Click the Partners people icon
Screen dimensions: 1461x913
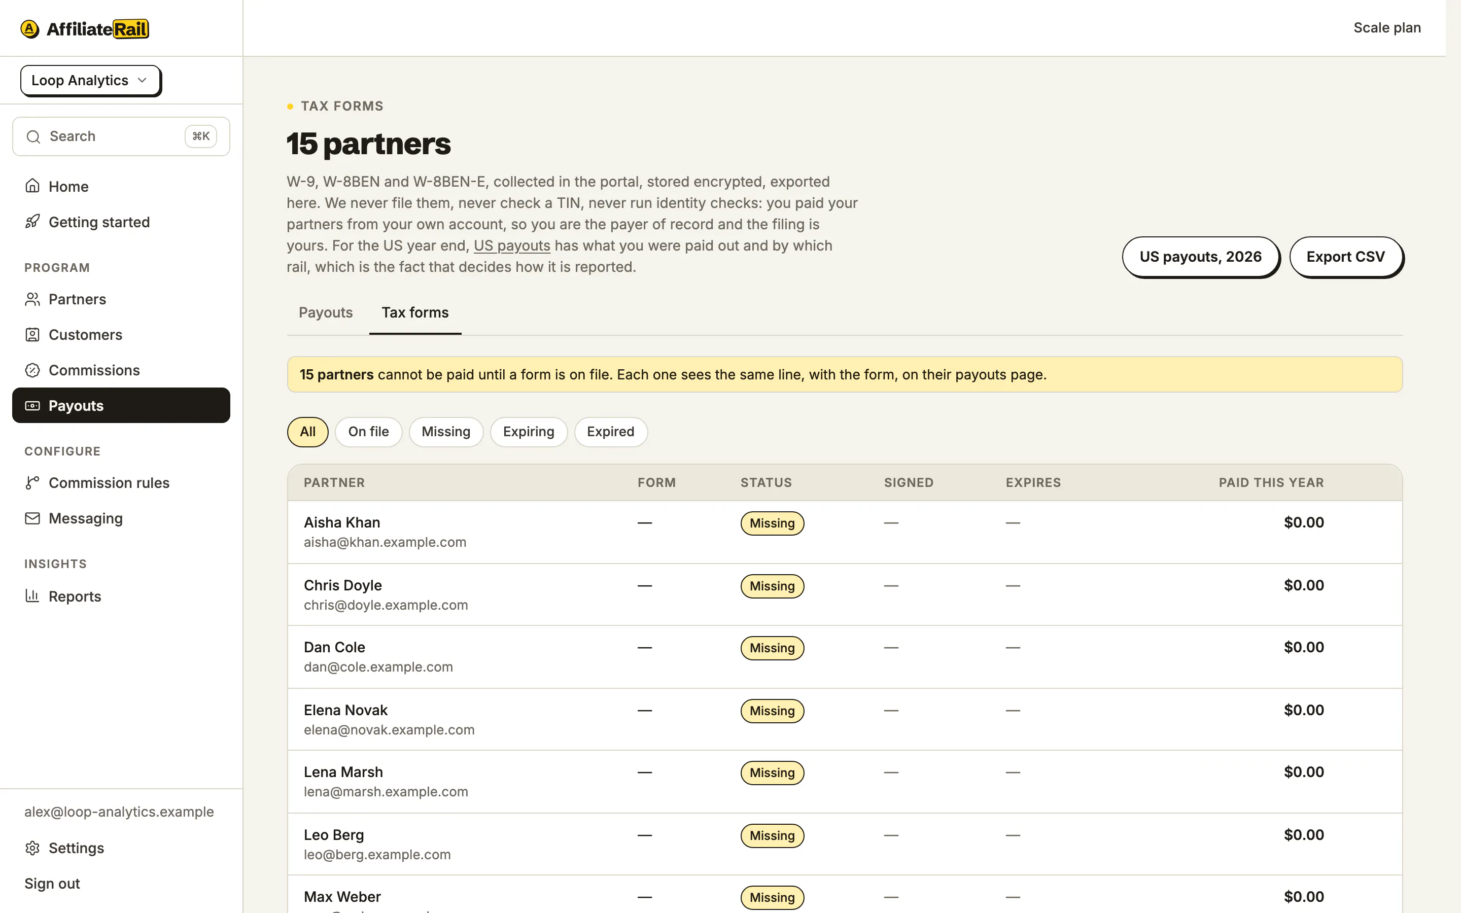point(32,299)
